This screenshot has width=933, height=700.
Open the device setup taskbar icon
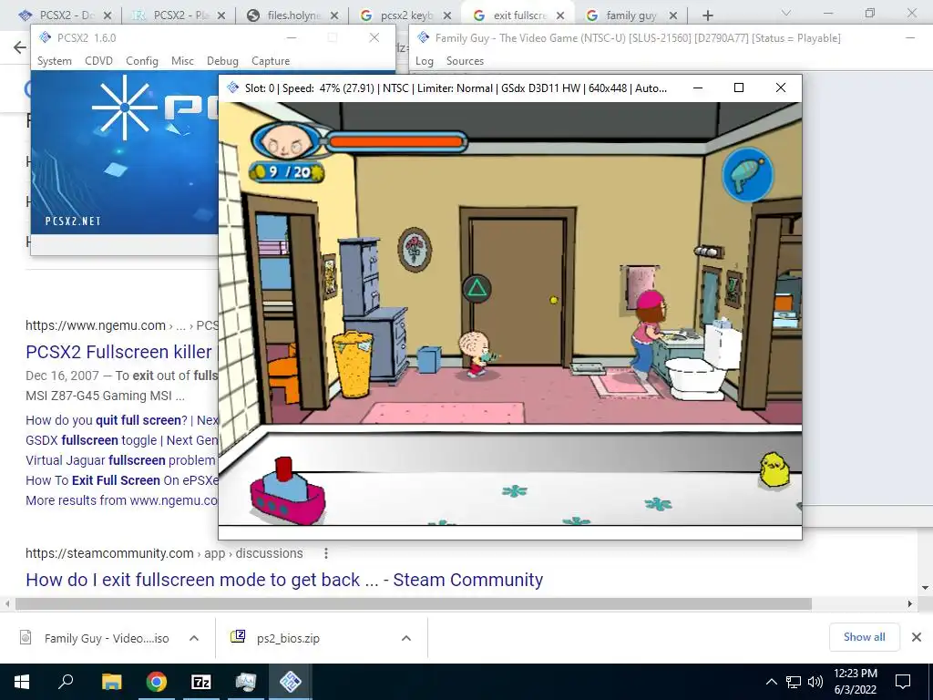pos(246,682)
